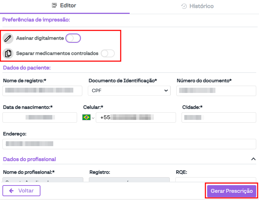Click the Voltar button
The image size is (259, 200).
tap(21, 191)
